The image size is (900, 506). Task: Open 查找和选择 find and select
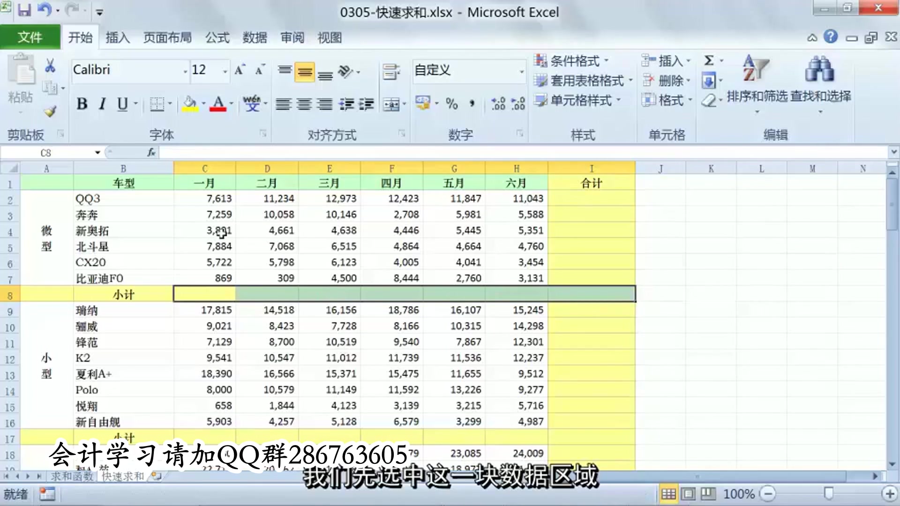pos(820,84)
